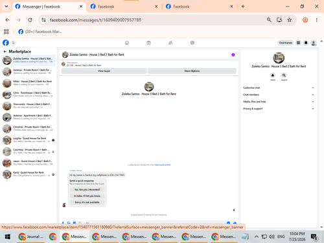324x243 pixels.
Task: Expand Privacy & support section
Action: pyautogui.click(x=279, y=109)
